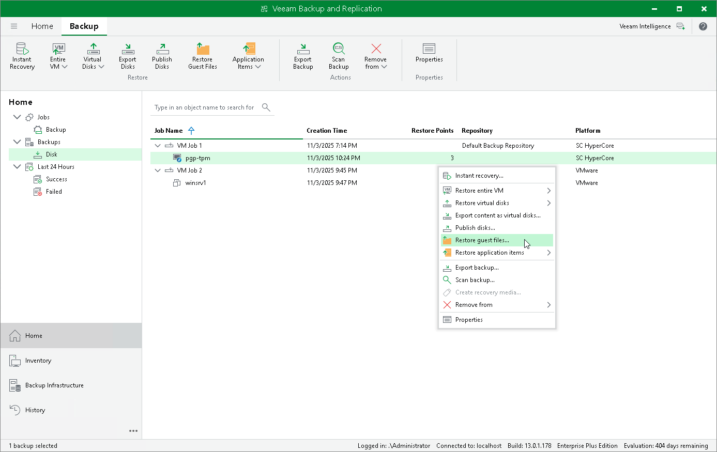
Task: Click Default Backup Repository cell
Action: coord(498,146)
